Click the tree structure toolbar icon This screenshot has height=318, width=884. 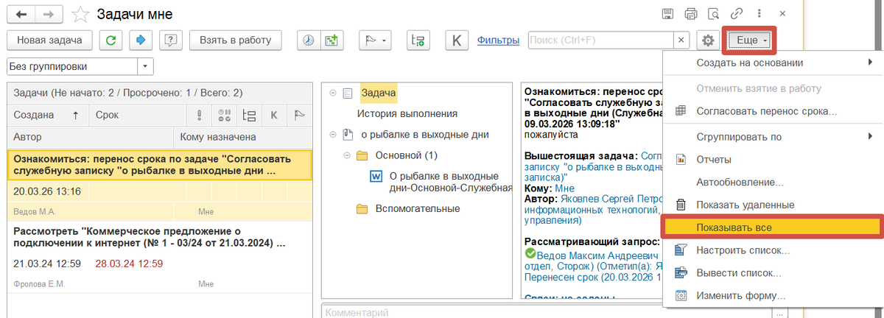[x=419, y=40]
